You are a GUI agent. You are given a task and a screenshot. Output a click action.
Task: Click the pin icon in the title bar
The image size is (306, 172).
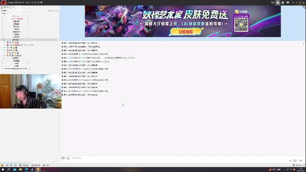tap(293, 3)
